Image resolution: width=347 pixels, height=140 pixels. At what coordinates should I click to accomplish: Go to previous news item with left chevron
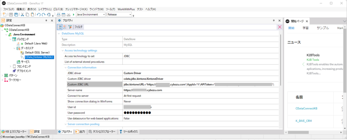click(303, 64)
